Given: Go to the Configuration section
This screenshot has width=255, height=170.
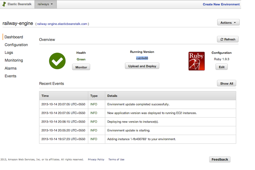Looking at the screenshot, I should [16, 45].
